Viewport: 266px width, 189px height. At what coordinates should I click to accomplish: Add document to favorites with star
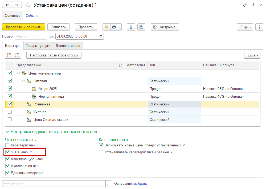pyautogui.click(x=28, y=5)
